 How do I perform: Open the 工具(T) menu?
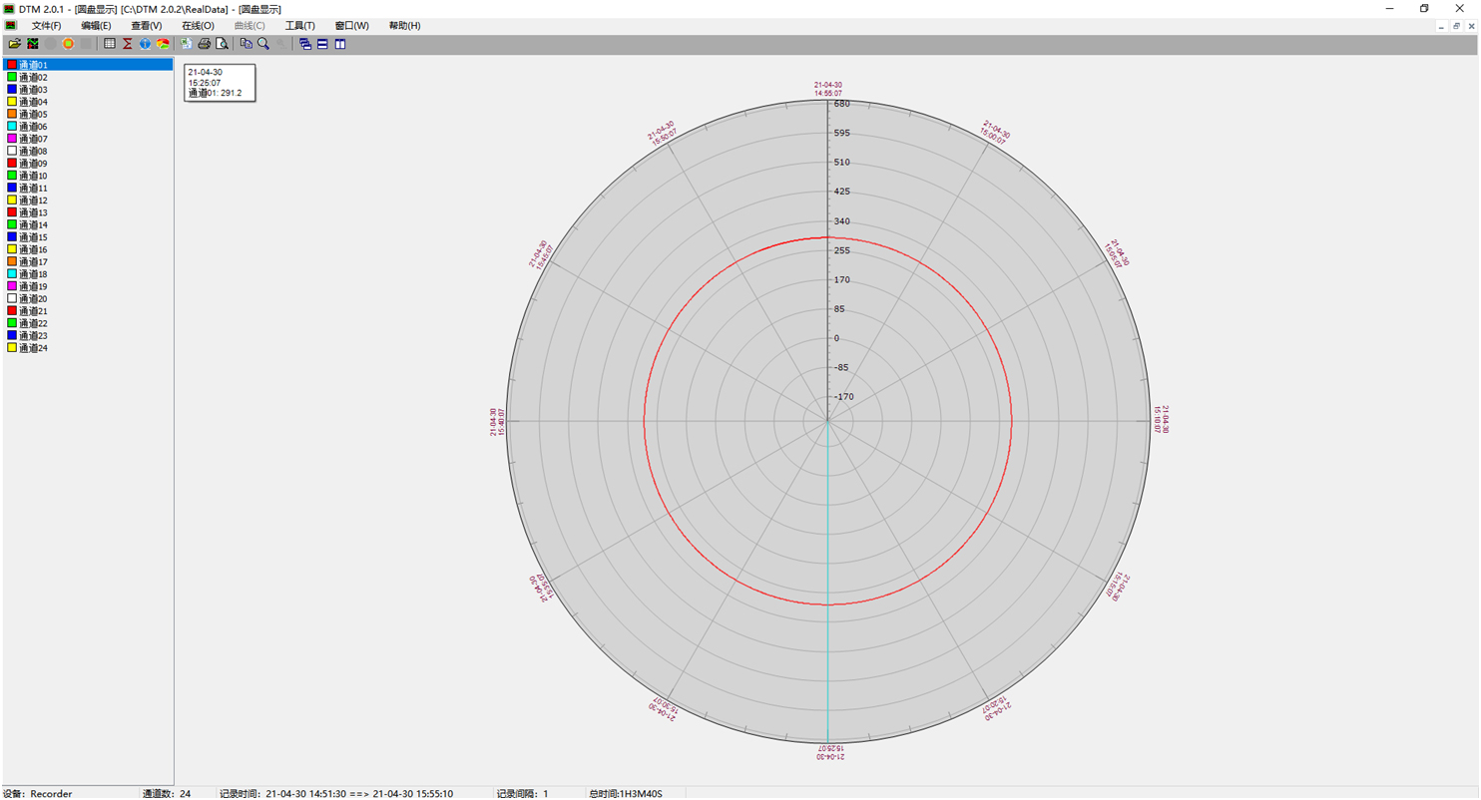(x=299, y=26)
